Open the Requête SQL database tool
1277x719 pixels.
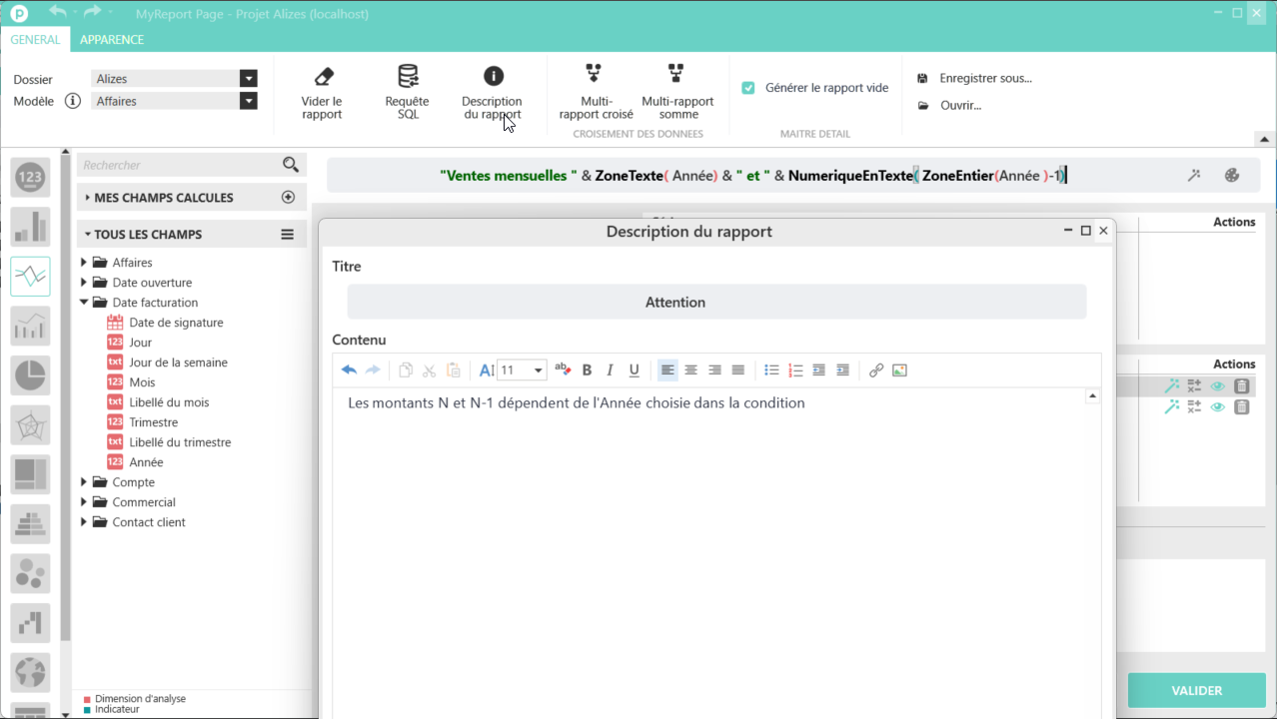tap(408, 77)
